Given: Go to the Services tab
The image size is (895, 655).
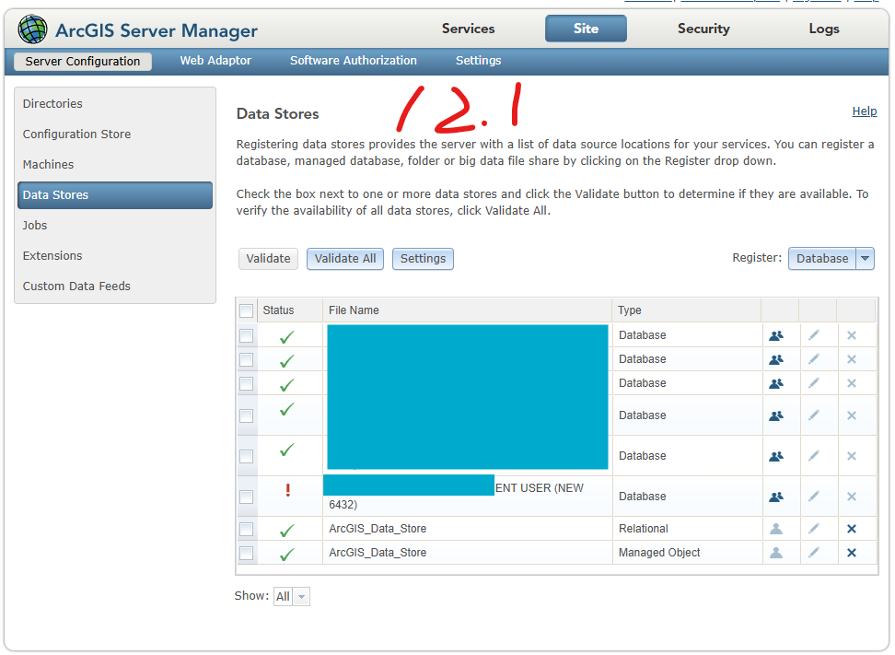Looking at the screenshot, I should [468, 29].
